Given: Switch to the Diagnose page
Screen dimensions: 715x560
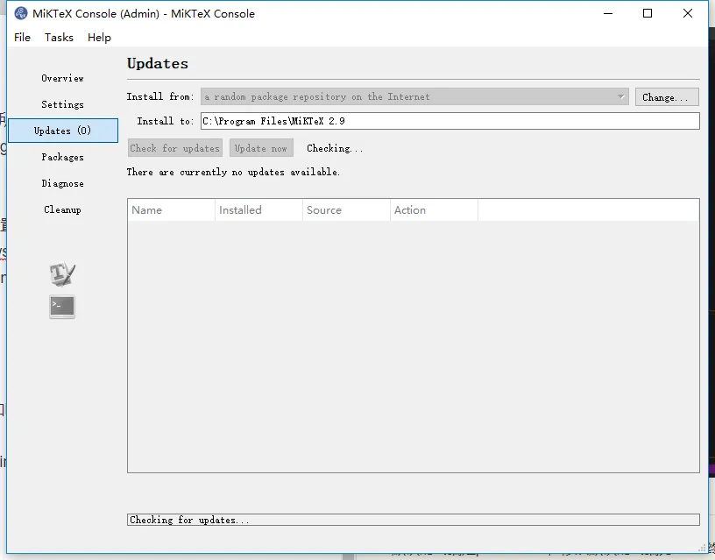Looking at the screenshot, I should click(x=62, y=183).
